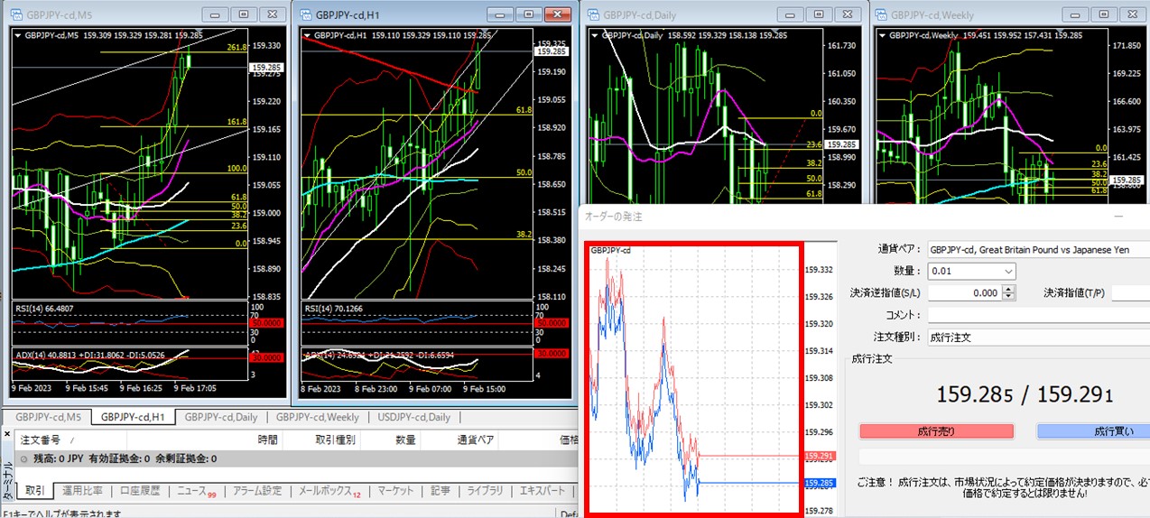Select the メールボックス terminal tab
Screen dimensions: 1150x518
point(329,491)
